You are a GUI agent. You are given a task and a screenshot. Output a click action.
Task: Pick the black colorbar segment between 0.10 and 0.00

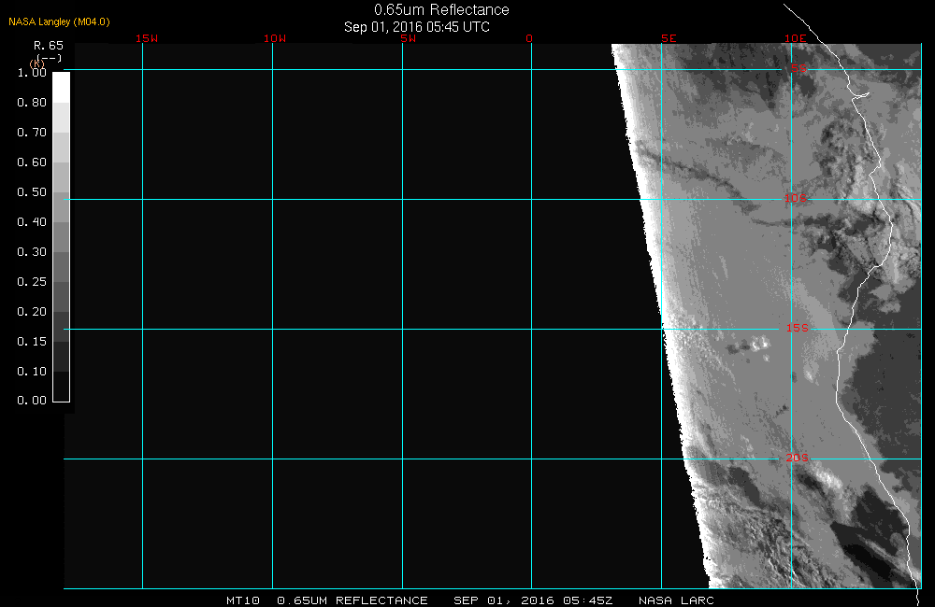(62, 386)
